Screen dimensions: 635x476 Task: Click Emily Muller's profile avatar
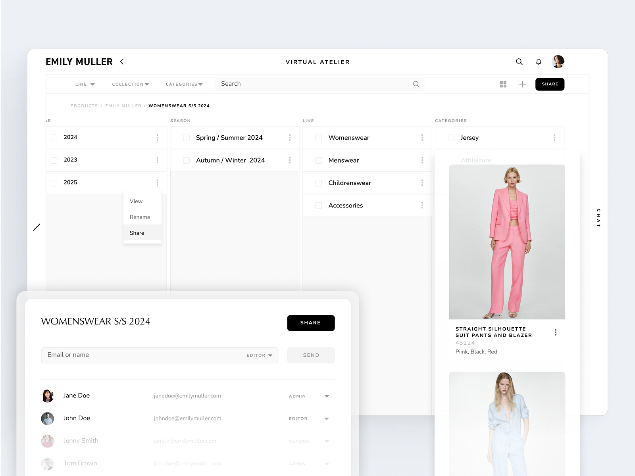(x=558, y=61)
